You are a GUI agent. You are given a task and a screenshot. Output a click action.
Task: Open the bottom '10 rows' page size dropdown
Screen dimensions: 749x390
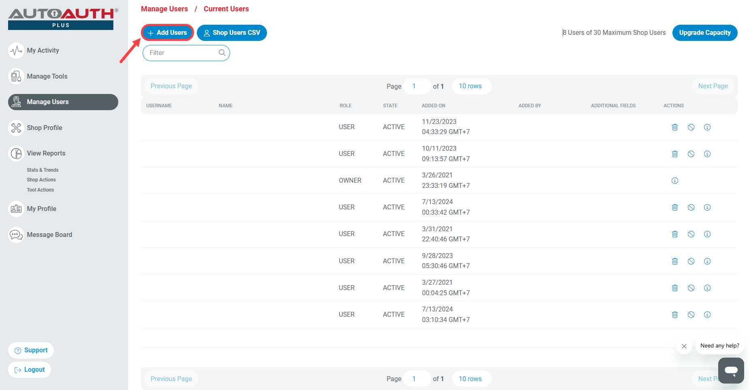pos(470,379)
